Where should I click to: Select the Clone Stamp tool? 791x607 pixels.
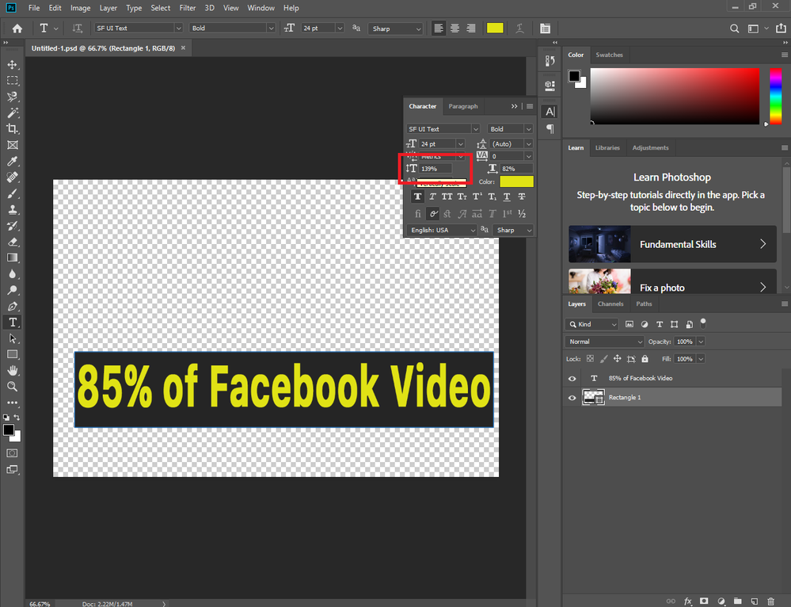pyautogui.click(x=12, y=209)
